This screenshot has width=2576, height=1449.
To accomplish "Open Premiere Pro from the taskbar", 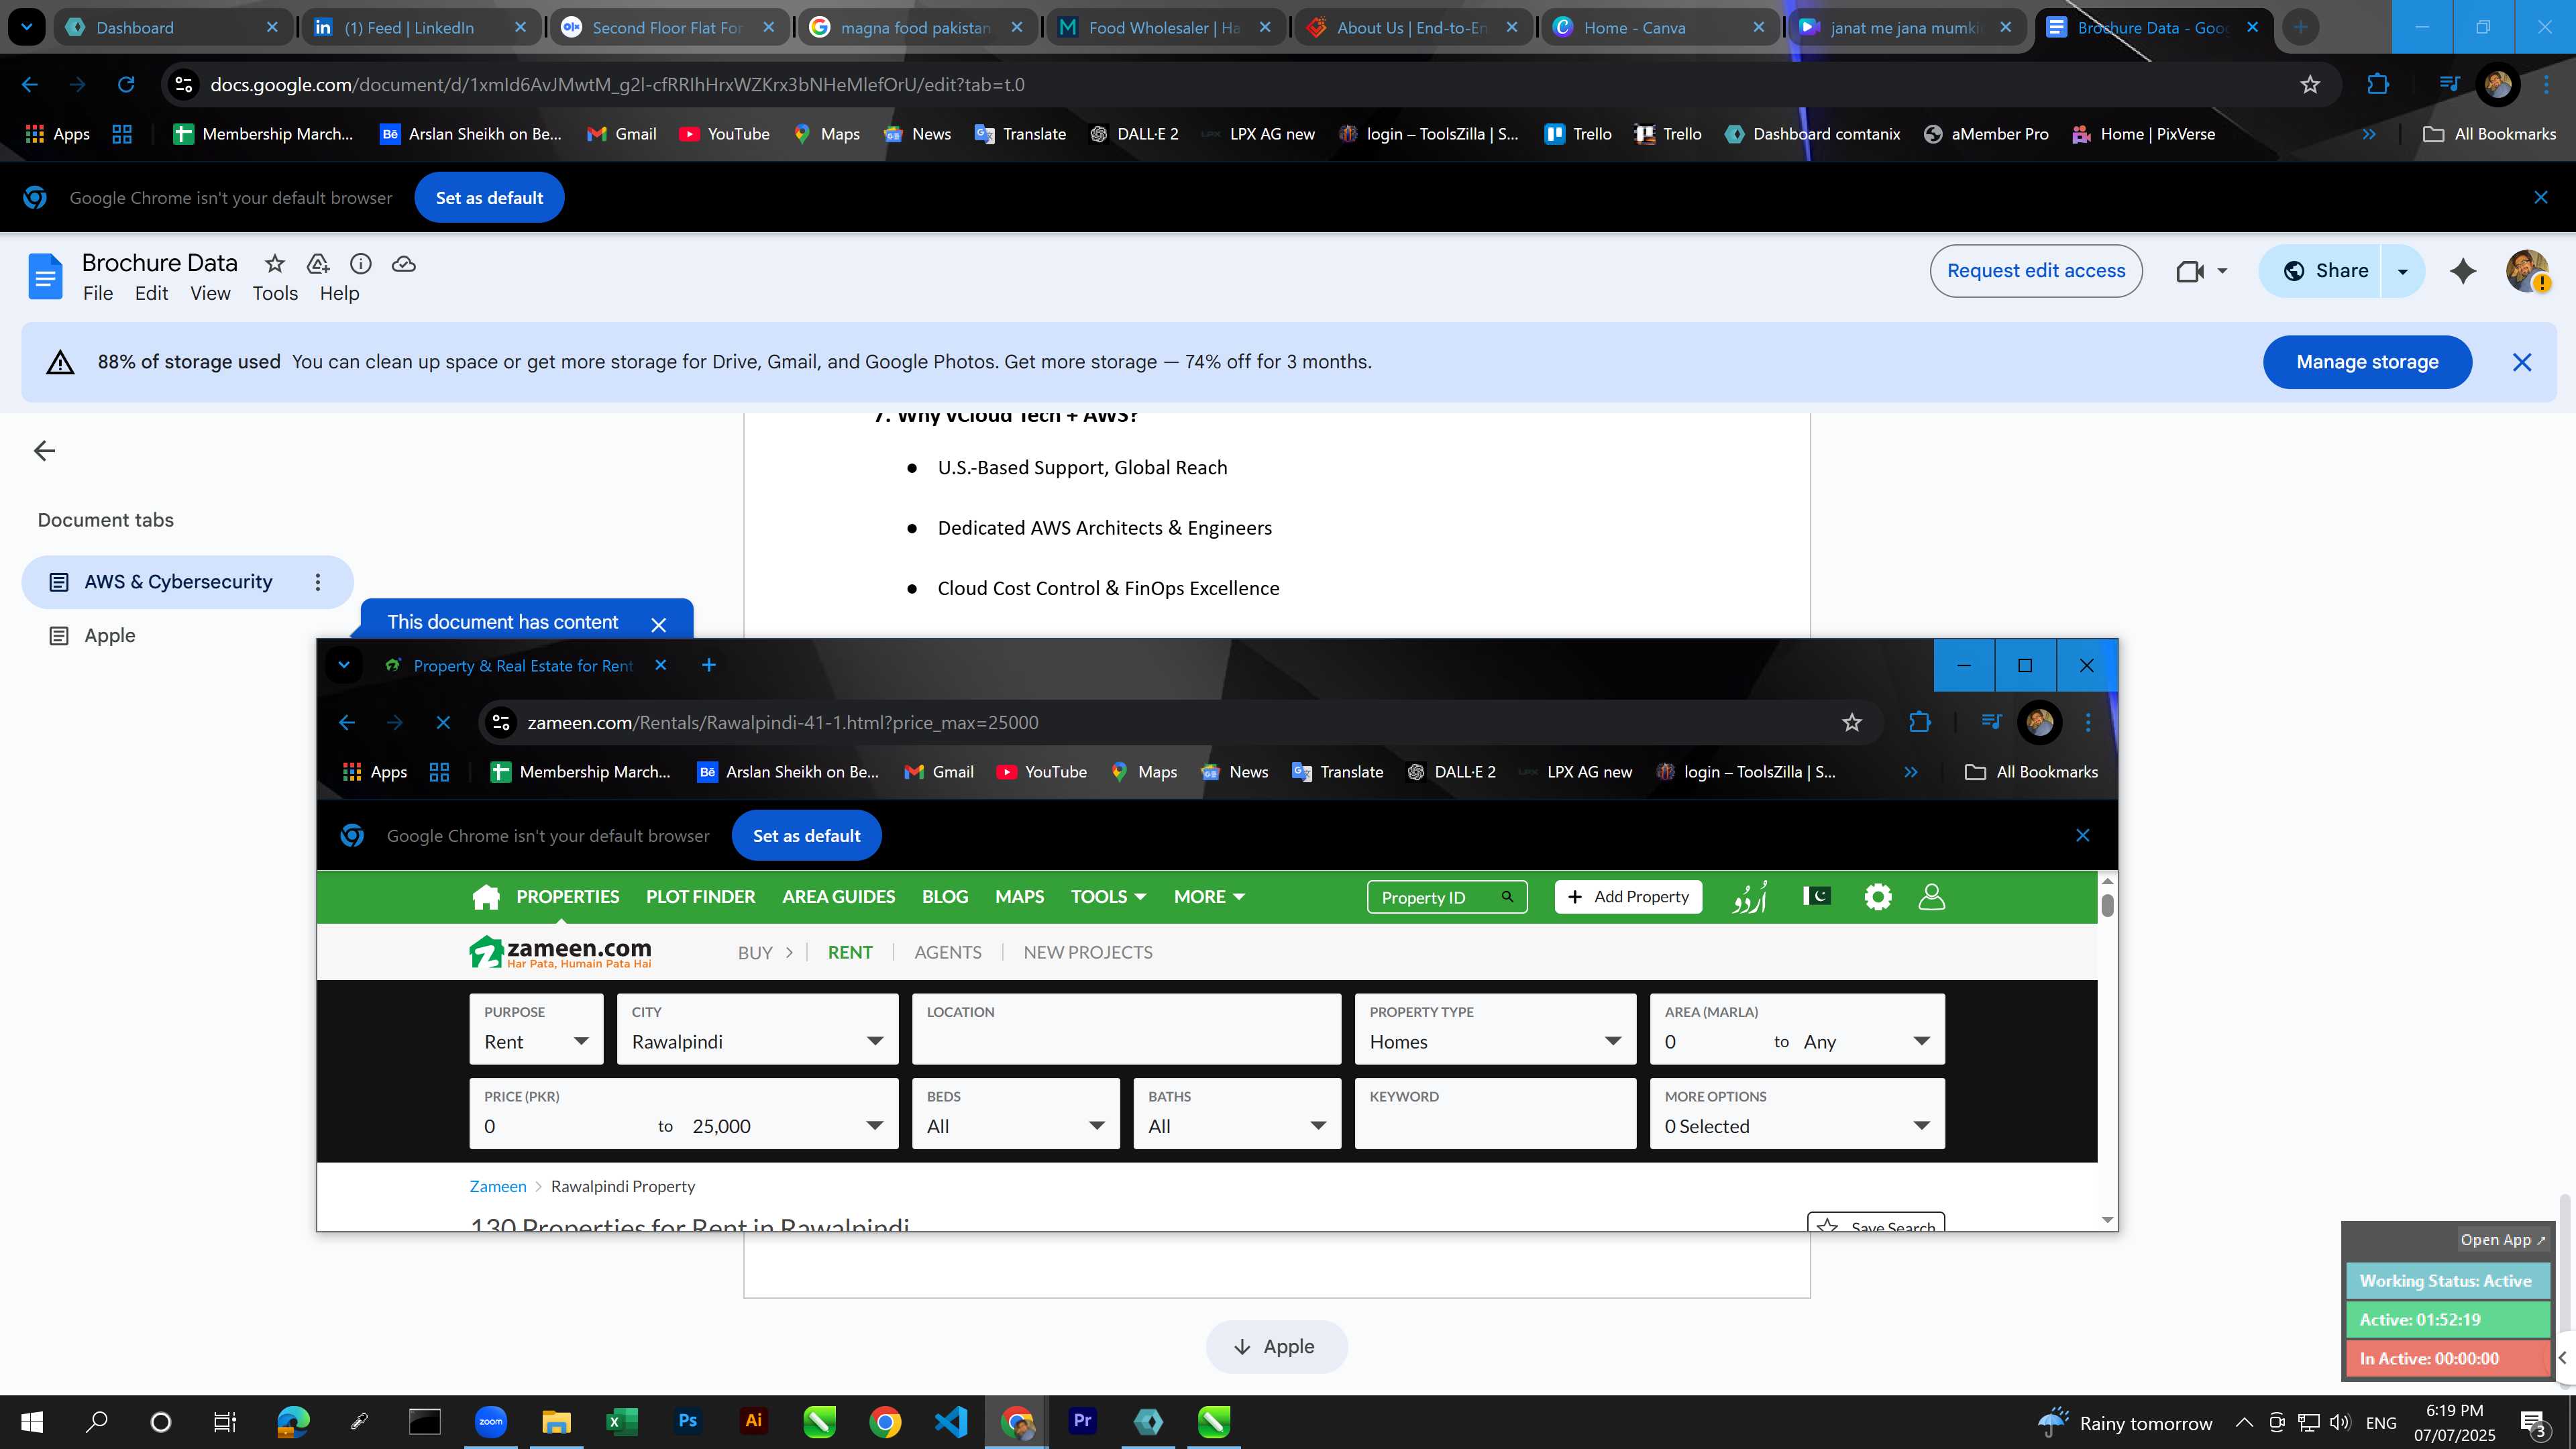I will tap(1082, 1421).
